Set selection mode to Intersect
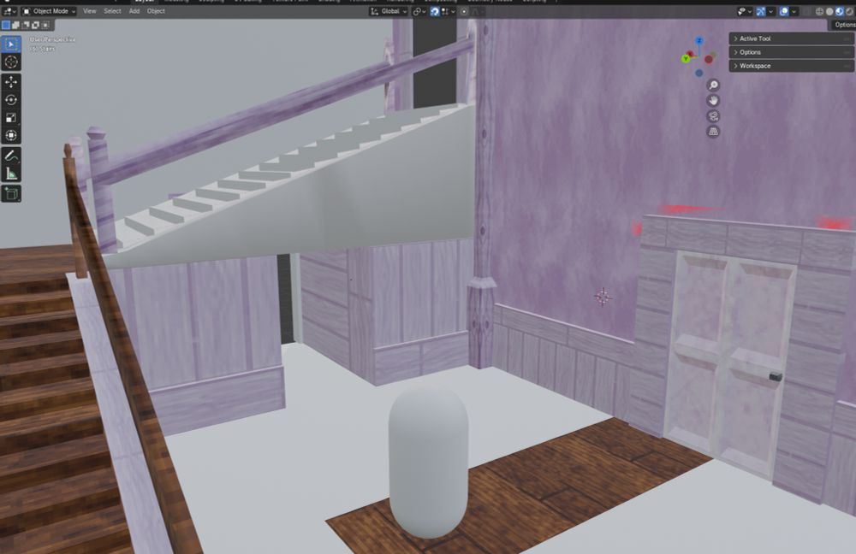This screenshot has height=554, width=856. 45,25
